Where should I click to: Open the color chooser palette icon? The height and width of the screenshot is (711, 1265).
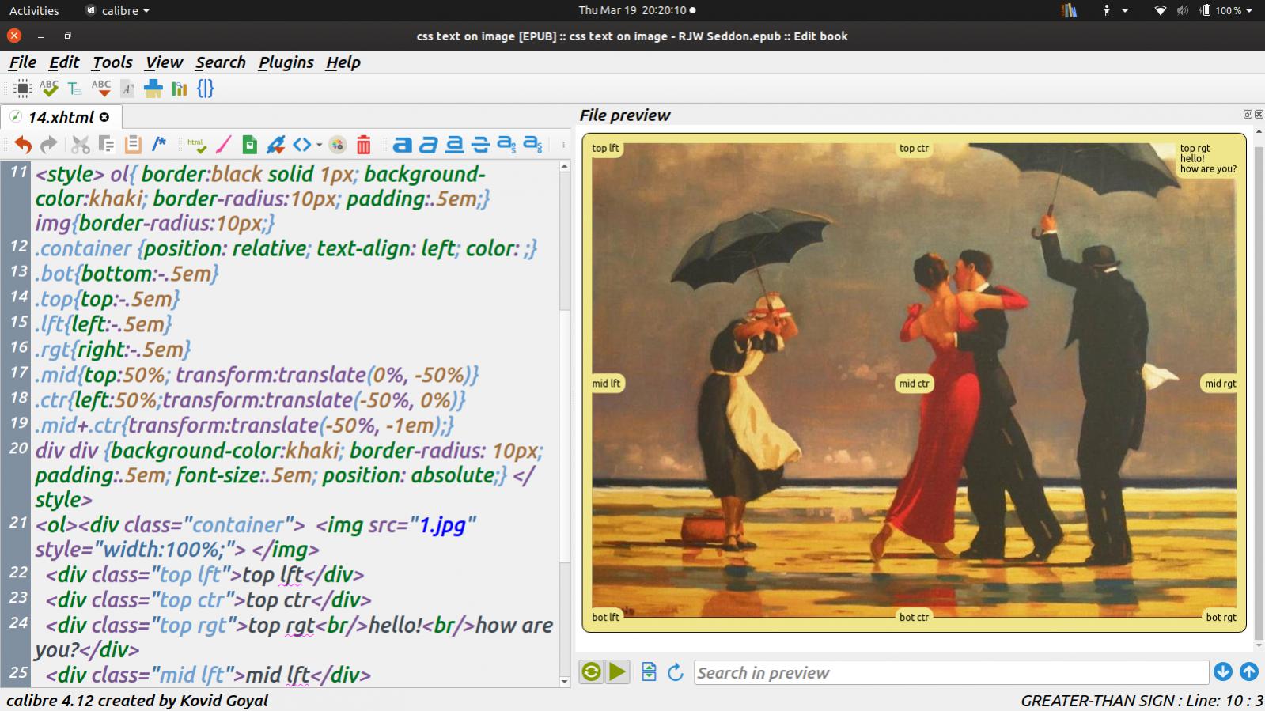(x=338, y=145)
